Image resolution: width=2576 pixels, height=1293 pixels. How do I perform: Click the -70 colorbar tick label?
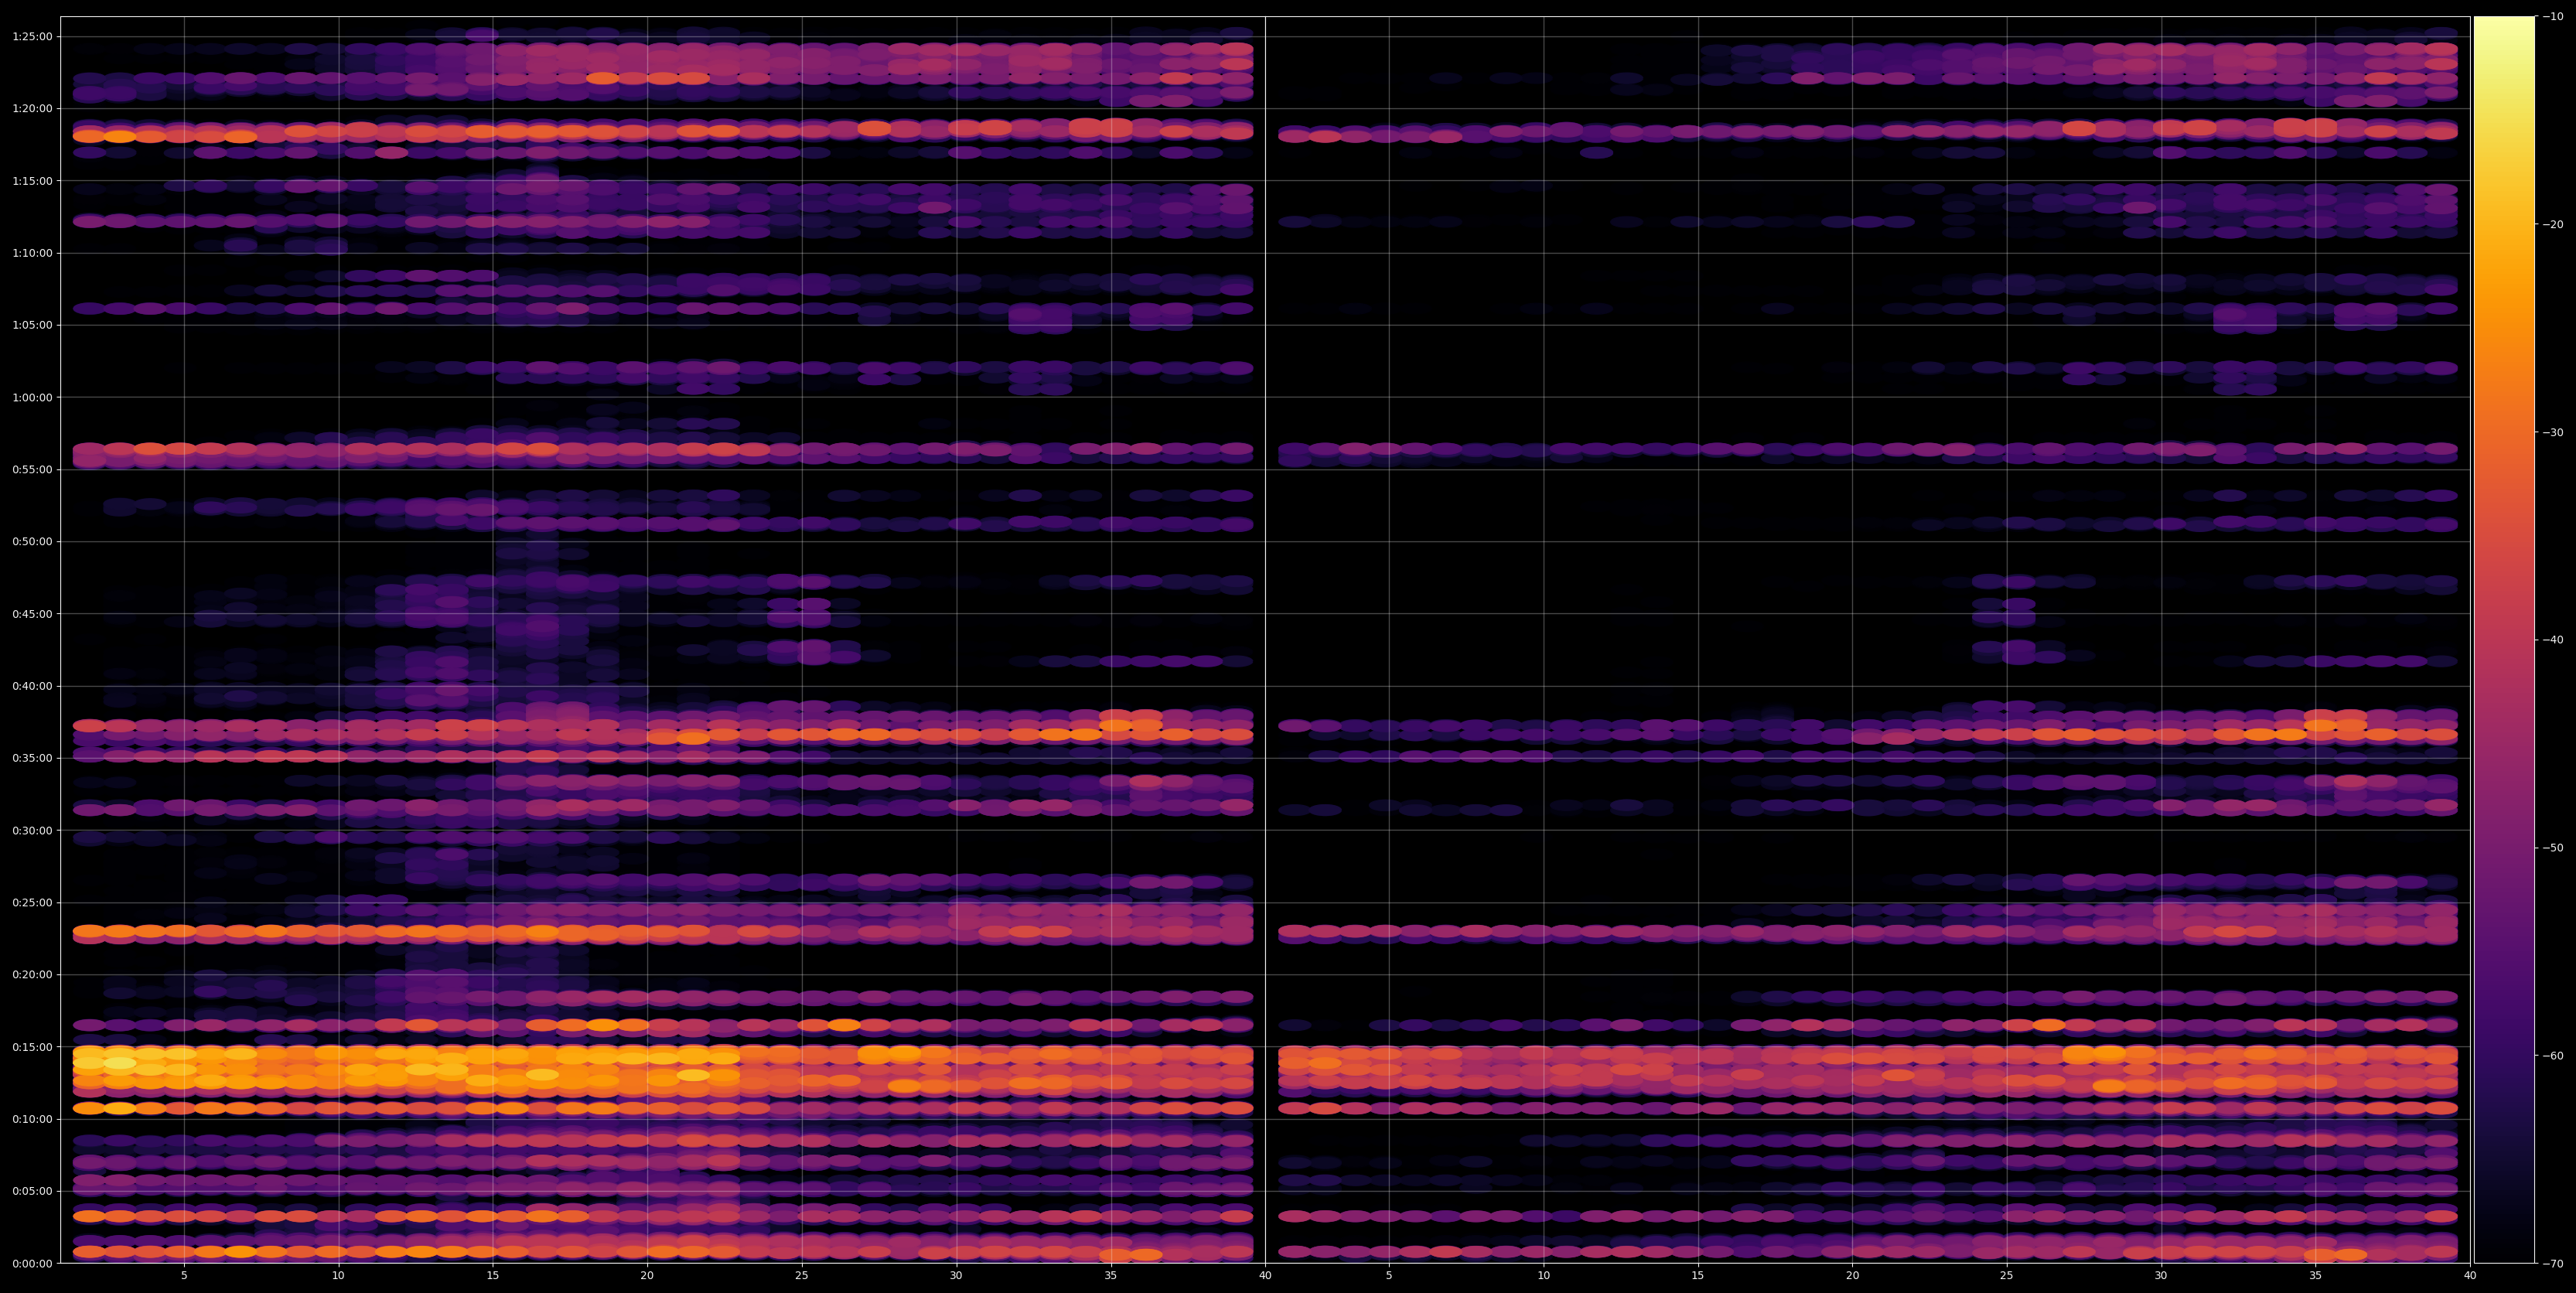[2553, 1264]
